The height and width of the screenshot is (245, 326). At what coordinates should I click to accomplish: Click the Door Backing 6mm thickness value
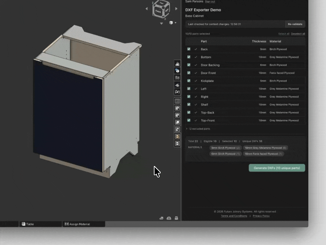(x=263, y=65)
